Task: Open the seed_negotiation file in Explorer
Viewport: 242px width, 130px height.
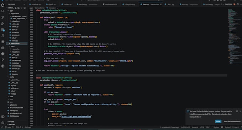Action: [x=19, y=18]
